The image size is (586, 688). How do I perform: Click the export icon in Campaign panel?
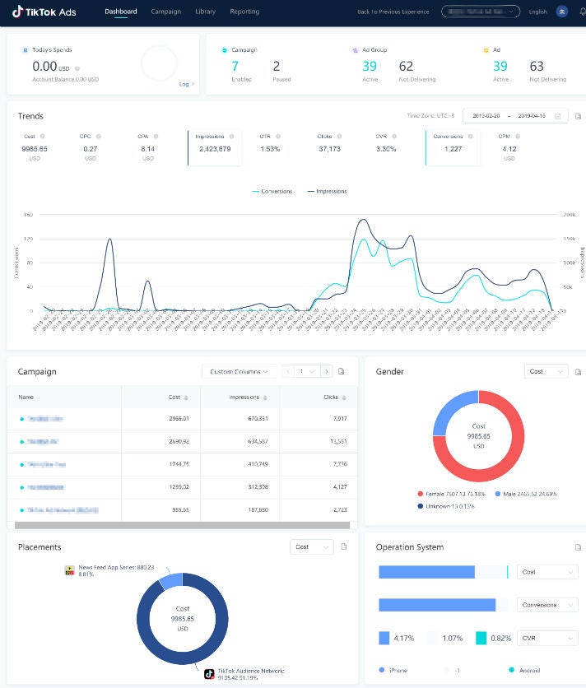(342, 372)
